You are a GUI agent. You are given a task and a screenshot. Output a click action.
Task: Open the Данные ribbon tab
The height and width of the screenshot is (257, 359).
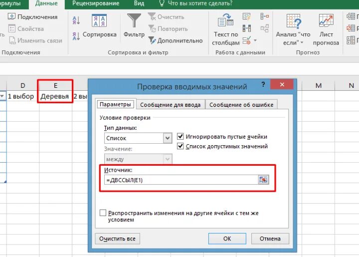(x=46, y=3)
